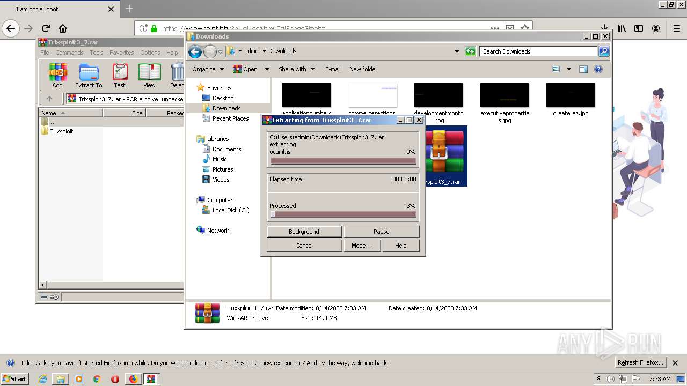
Task: Open the WinRAR Tools menu
Action: (97, 53)
